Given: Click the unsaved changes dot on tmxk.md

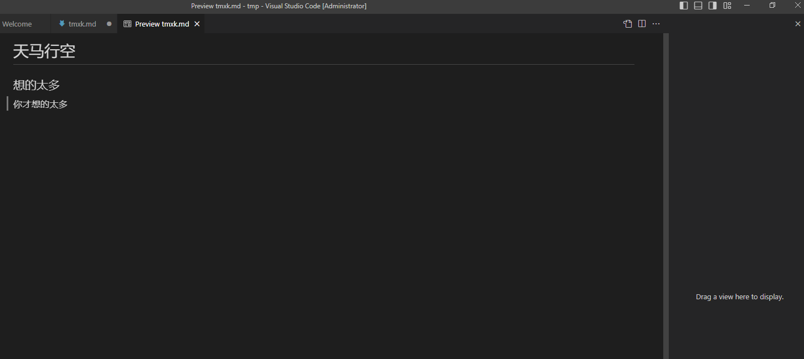Looking at the screenshot, I should tap(109, 24).
